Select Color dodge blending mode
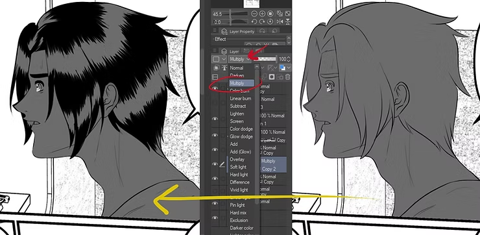 [x=241, y=129]
